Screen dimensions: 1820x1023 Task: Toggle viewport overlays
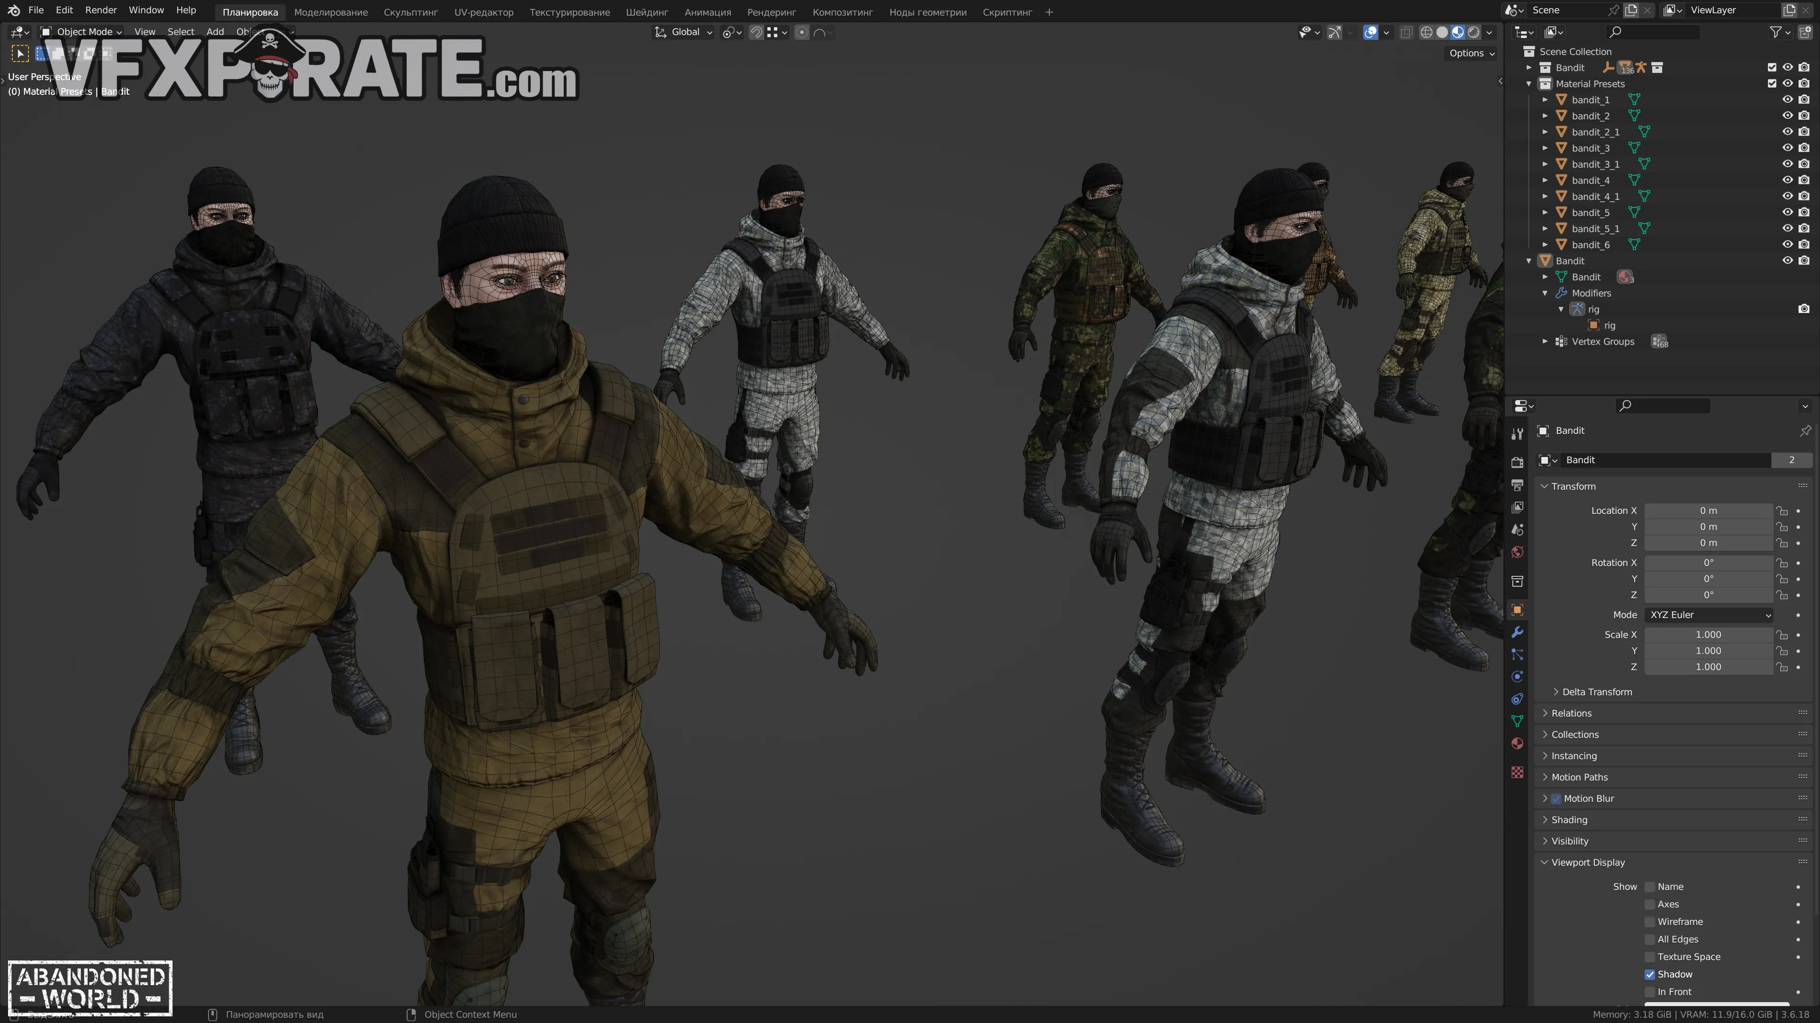[x=1371, y=33]
